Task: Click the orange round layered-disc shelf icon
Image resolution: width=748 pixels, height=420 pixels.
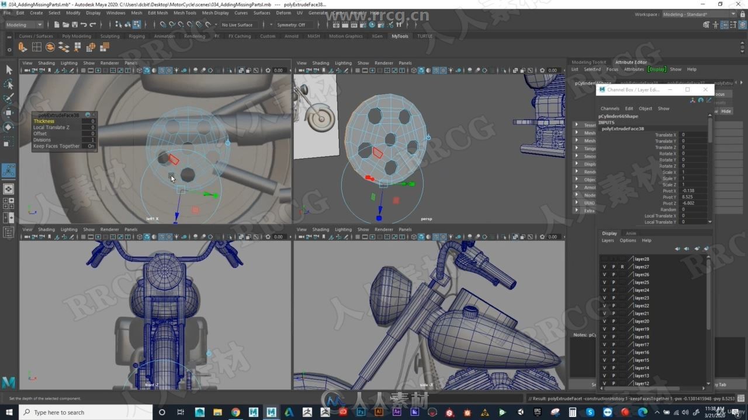Action: pyautogui.click(x=50, y=47)
